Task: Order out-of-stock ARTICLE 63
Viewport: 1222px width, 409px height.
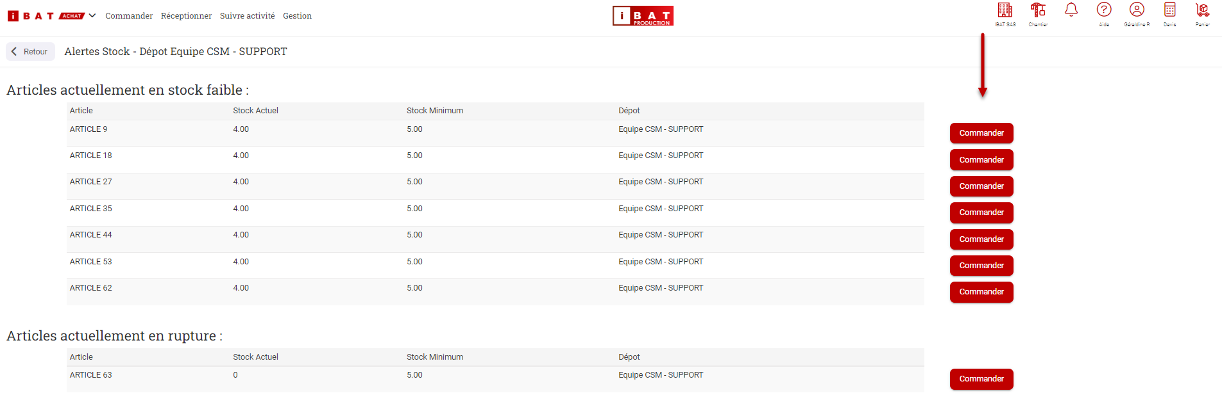Action: pyautogui.click(x=981, y=379)
